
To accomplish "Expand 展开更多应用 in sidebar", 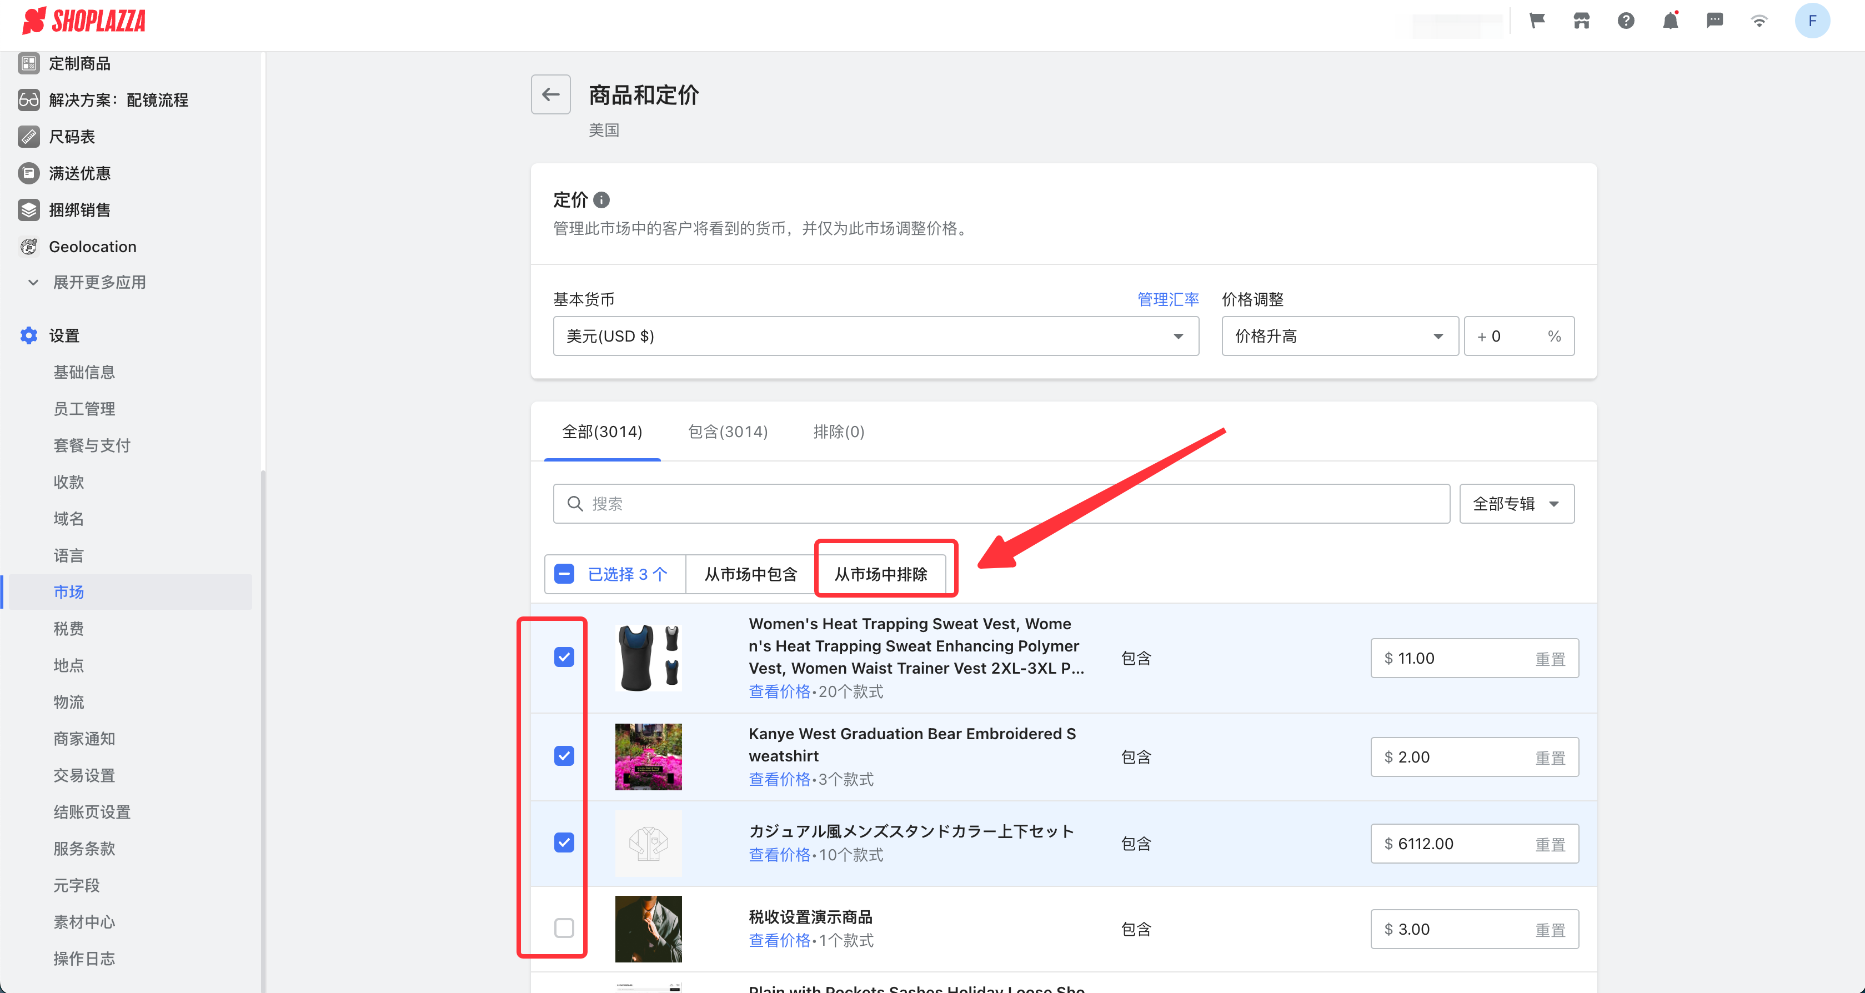I will (x=87, y=282).
